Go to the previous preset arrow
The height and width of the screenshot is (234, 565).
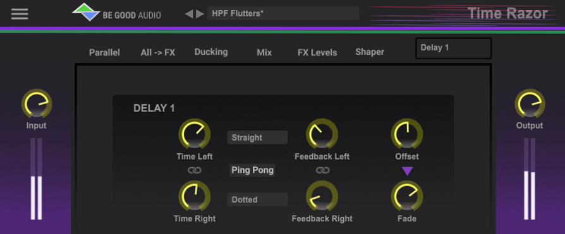189,14
